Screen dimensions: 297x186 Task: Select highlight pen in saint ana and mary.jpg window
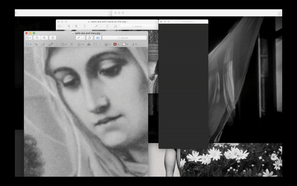79,38
